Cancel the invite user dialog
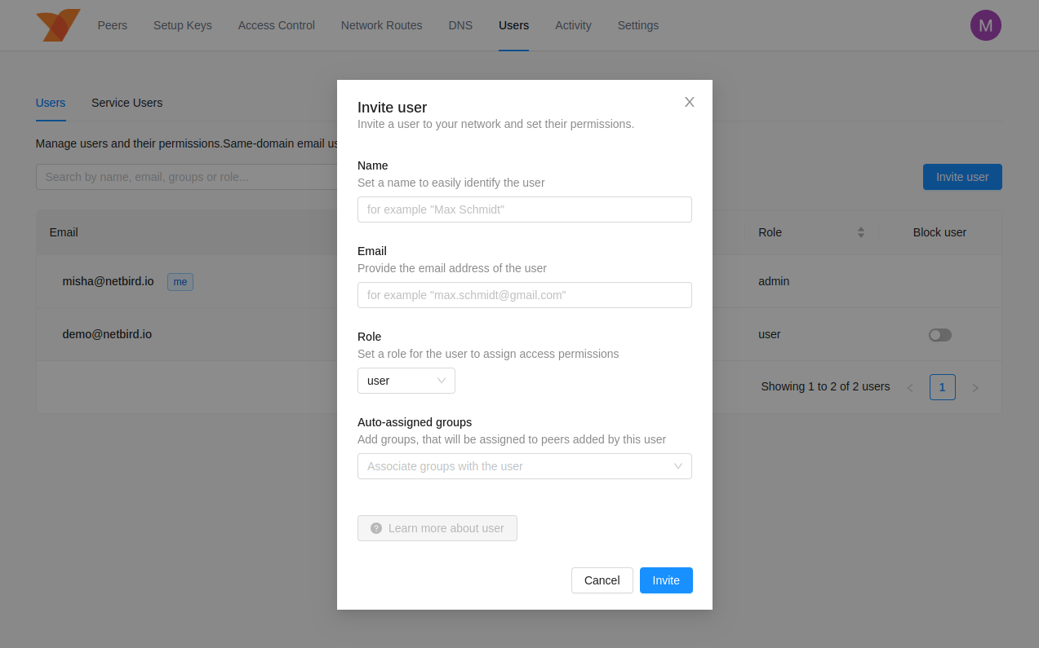The image size is (1039, 648). pos(602,580)
